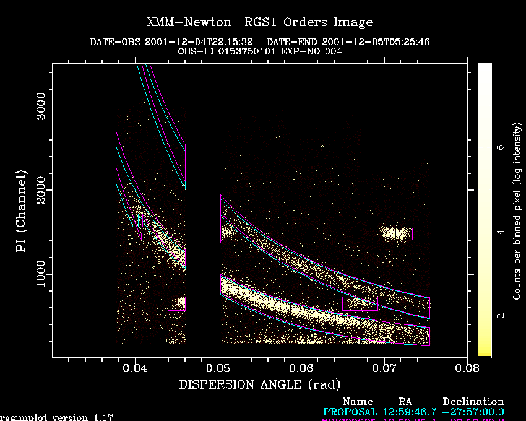Click the title "XMM-Newton RGS1 Orders Image"
Viewport: 526px width, 421px height.
pos(260,22)
